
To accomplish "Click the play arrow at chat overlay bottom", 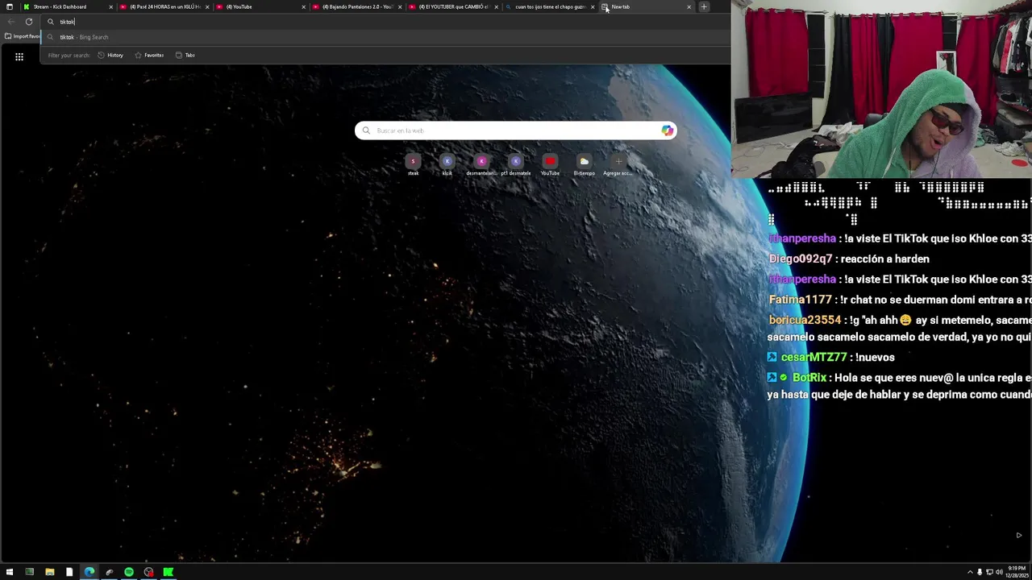I will (1018, 535).
